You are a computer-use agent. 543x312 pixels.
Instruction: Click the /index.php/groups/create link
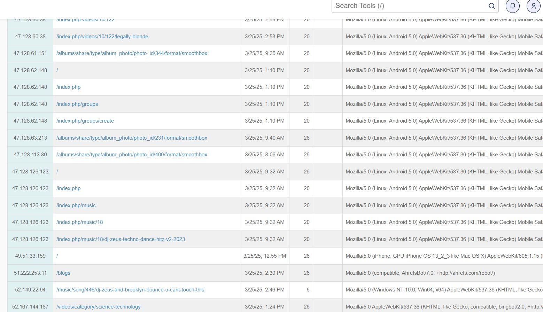coord(85,121)
